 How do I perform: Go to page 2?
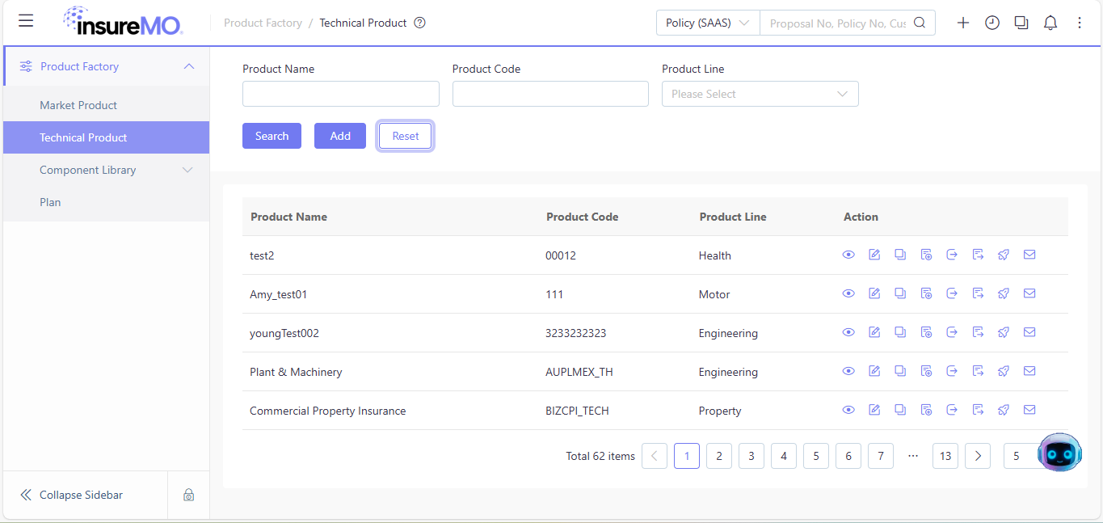(x=719, y=456)
